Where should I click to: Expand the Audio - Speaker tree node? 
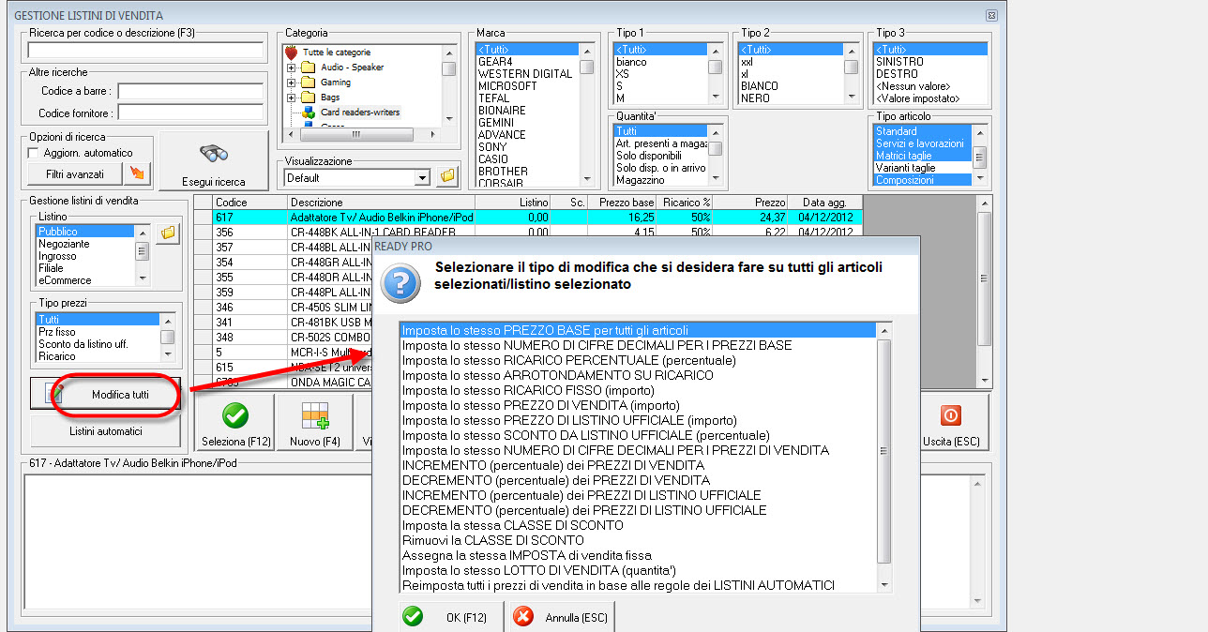click(291, 68)
